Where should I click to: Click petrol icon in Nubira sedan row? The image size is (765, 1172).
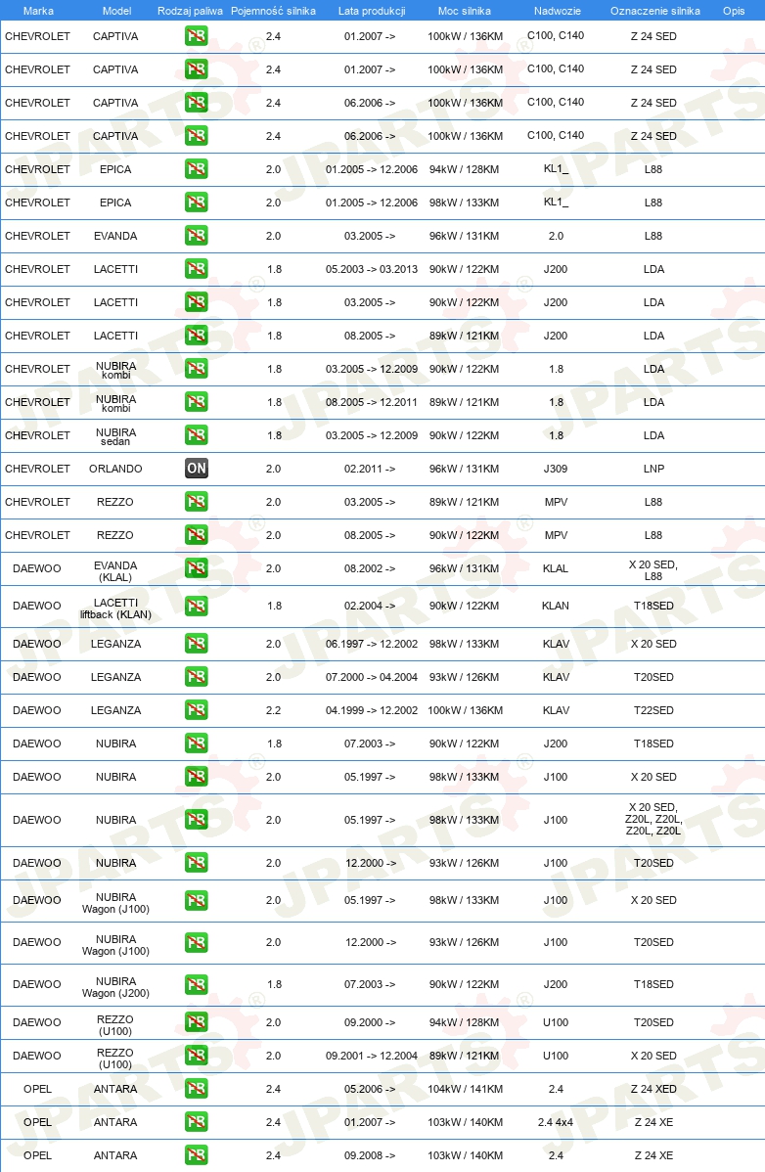point(197,435)
